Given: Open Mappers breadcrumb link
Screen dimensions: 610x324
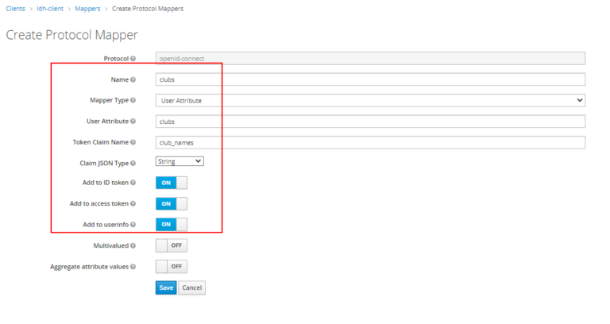Looking at the screenshot, I should click(87, 8).
